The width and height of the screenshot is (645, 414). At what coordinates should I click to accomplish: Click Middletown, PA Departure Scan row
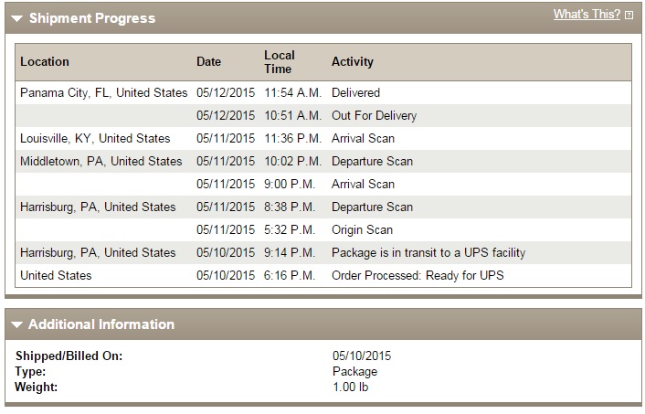pos(323,162)
